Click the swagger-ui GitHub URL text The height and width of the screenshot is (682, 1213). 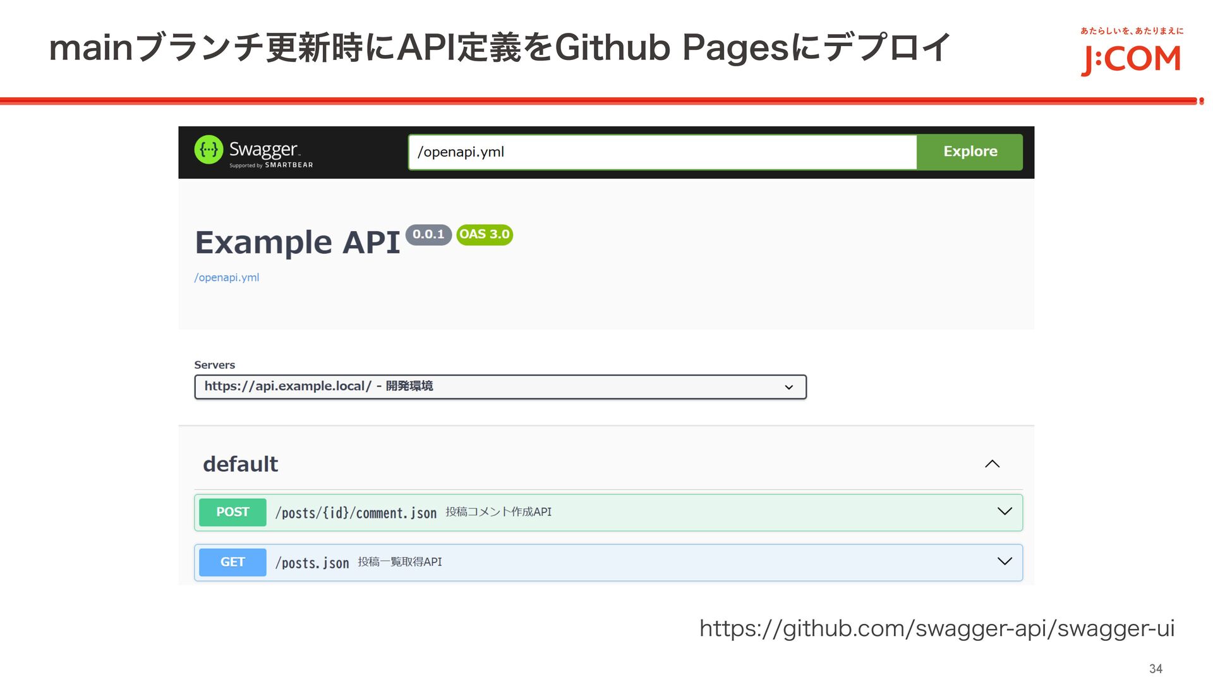coord(937,629)
